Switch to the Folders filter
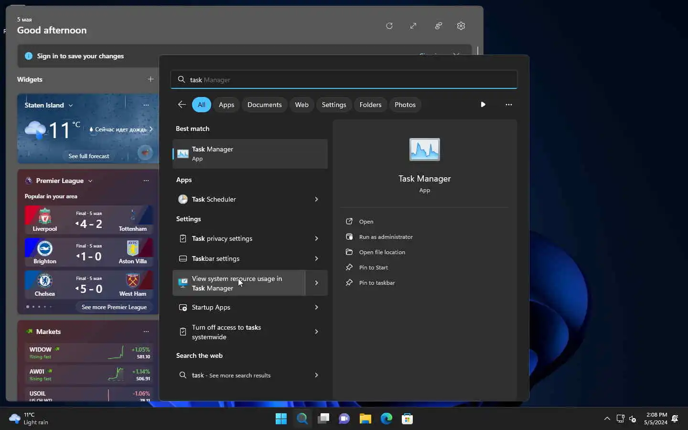The width and height of the screenshot is (688, 430). click(x=370, y=105)
